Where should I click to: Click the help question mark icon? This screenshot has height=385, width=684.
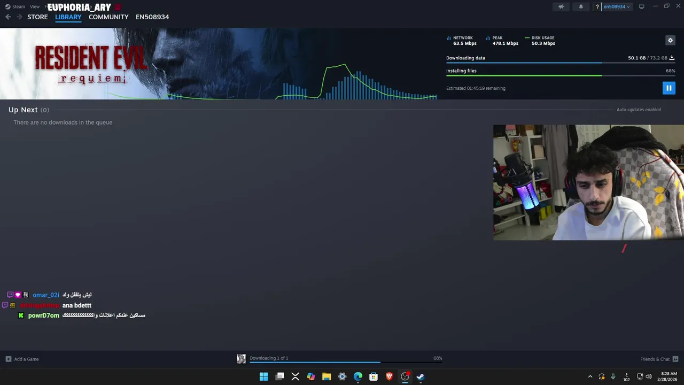pos(597,6)
